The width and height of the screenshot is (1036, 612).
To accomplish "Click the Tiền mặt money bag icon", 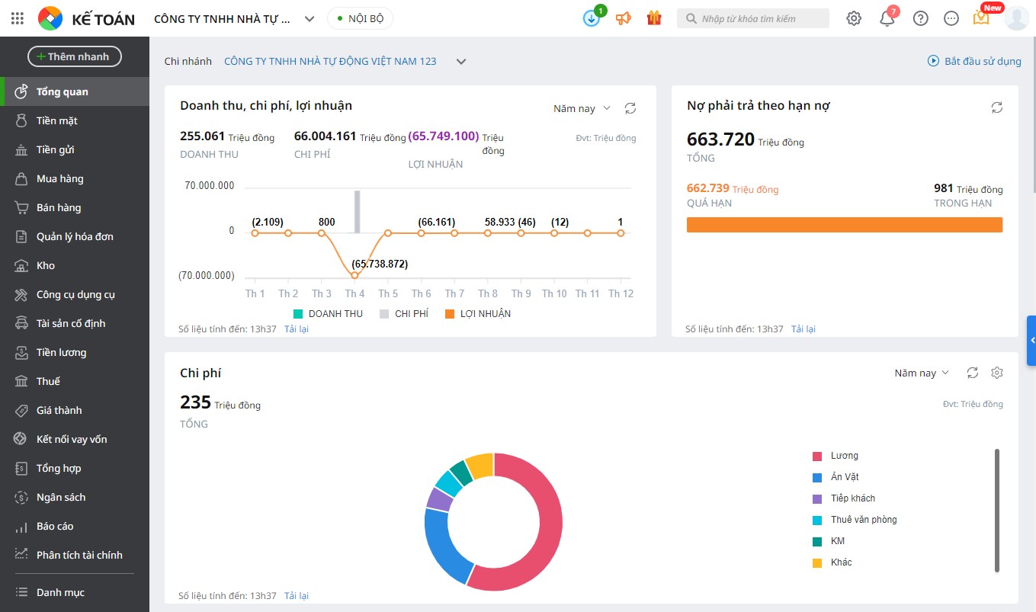I will click(21, 120).
